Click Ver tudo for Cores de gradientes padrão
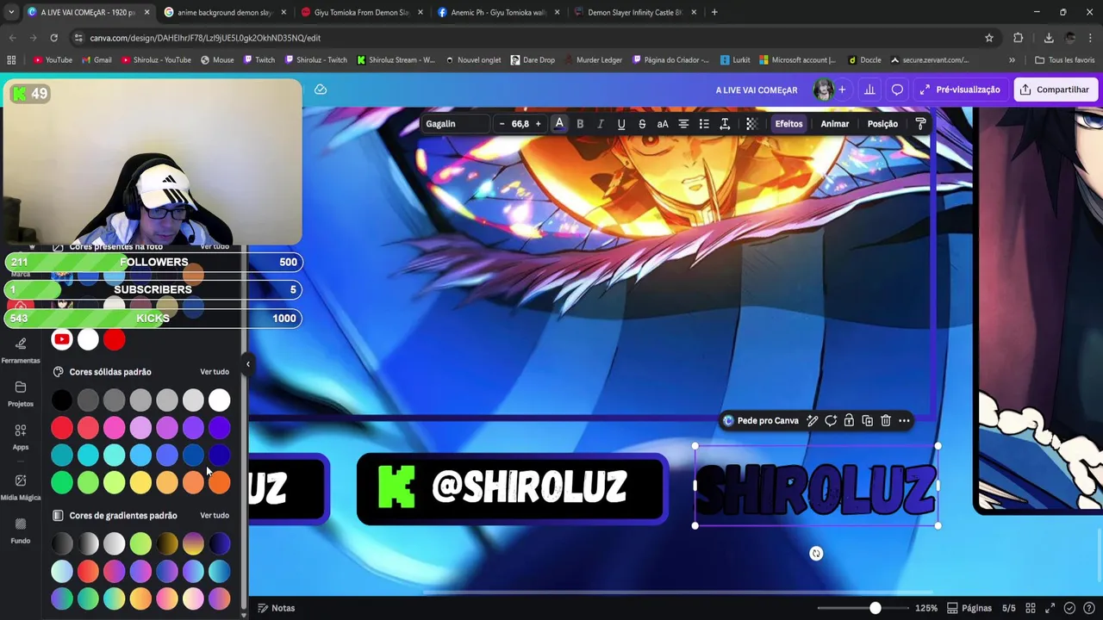 (215, 516)
